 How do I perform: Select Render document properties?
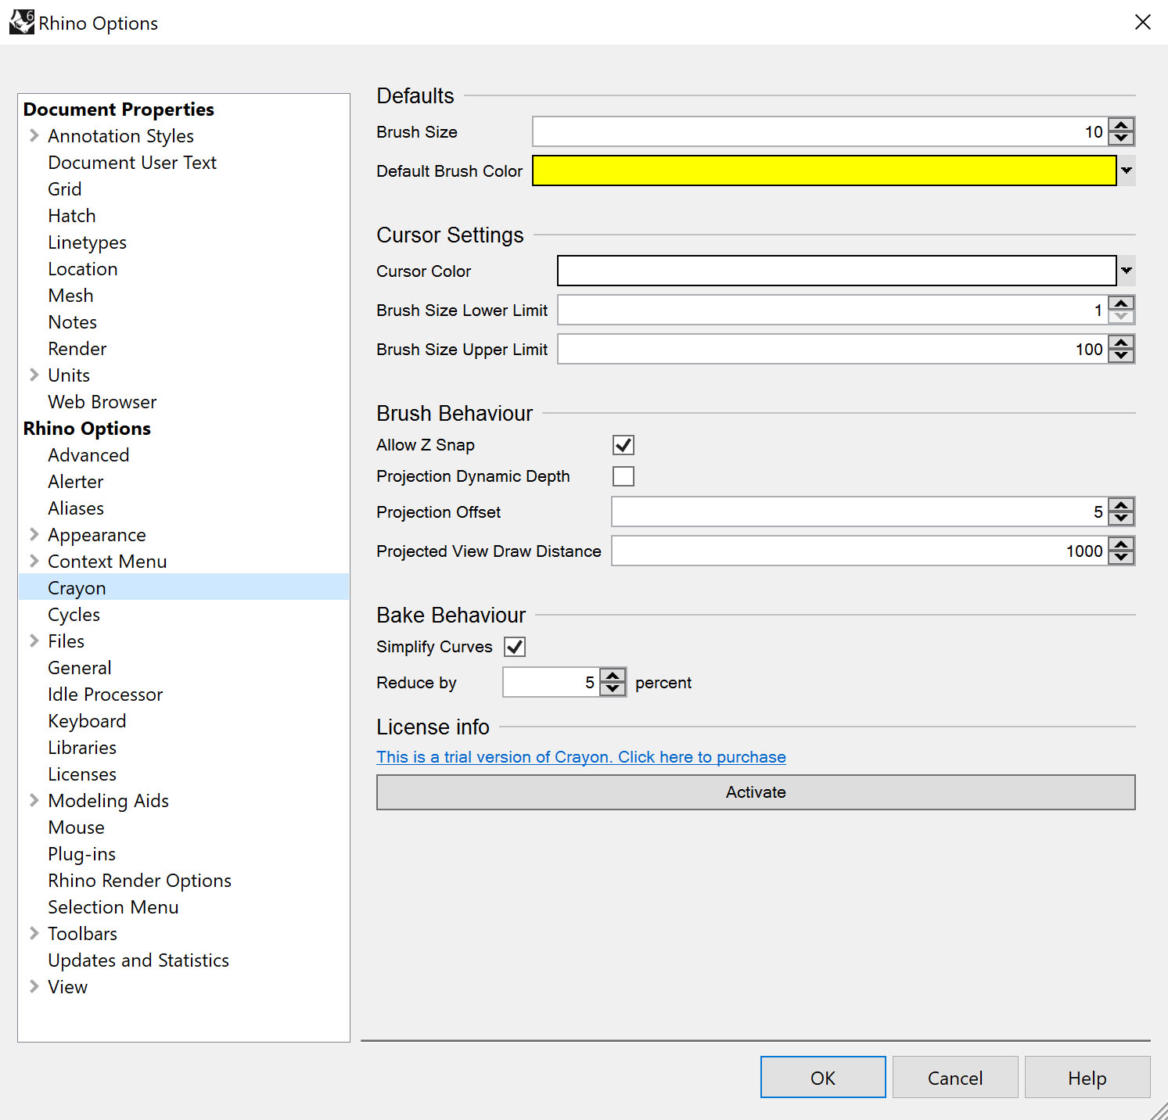[x=77, y=349]
